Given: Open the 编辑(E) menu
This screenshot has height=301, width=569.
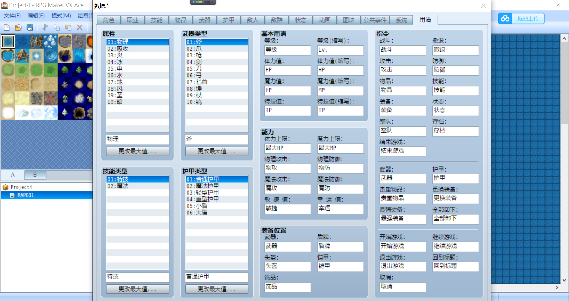Looking at the screenshot, I should click(36, 16).
